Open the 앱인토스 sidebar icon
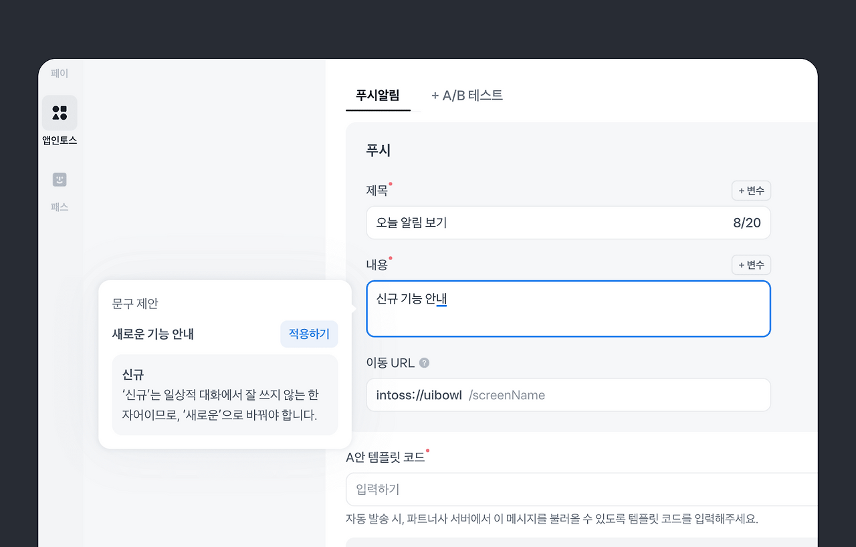856x547 pixels. [60, 113]
